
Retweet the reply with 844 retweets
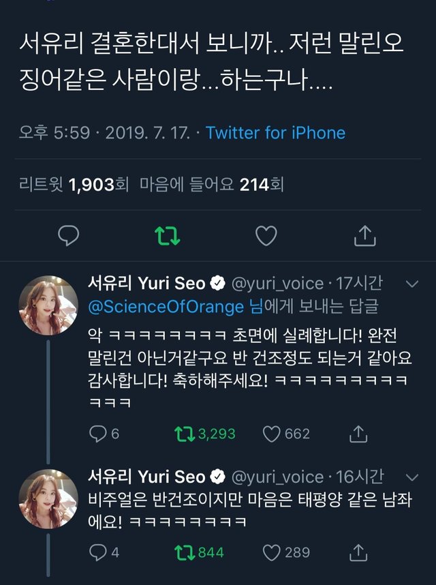pyautogui.click(x=184, y=552)
